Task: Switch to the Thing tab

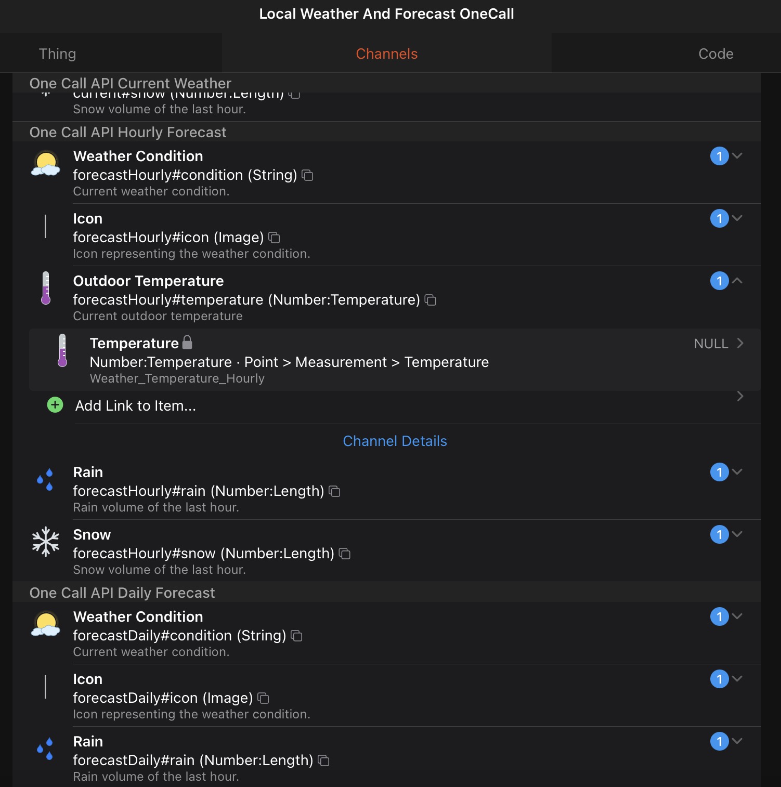Action: point(58,54)
